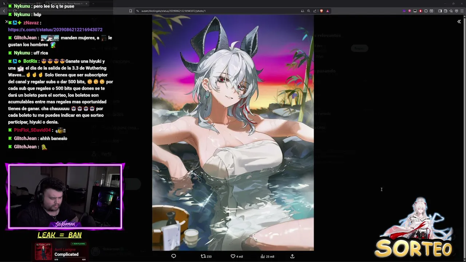466x262 pixels.
Task: Click the 'LEAK = BAN' text overlay
Action: [60, 235]
